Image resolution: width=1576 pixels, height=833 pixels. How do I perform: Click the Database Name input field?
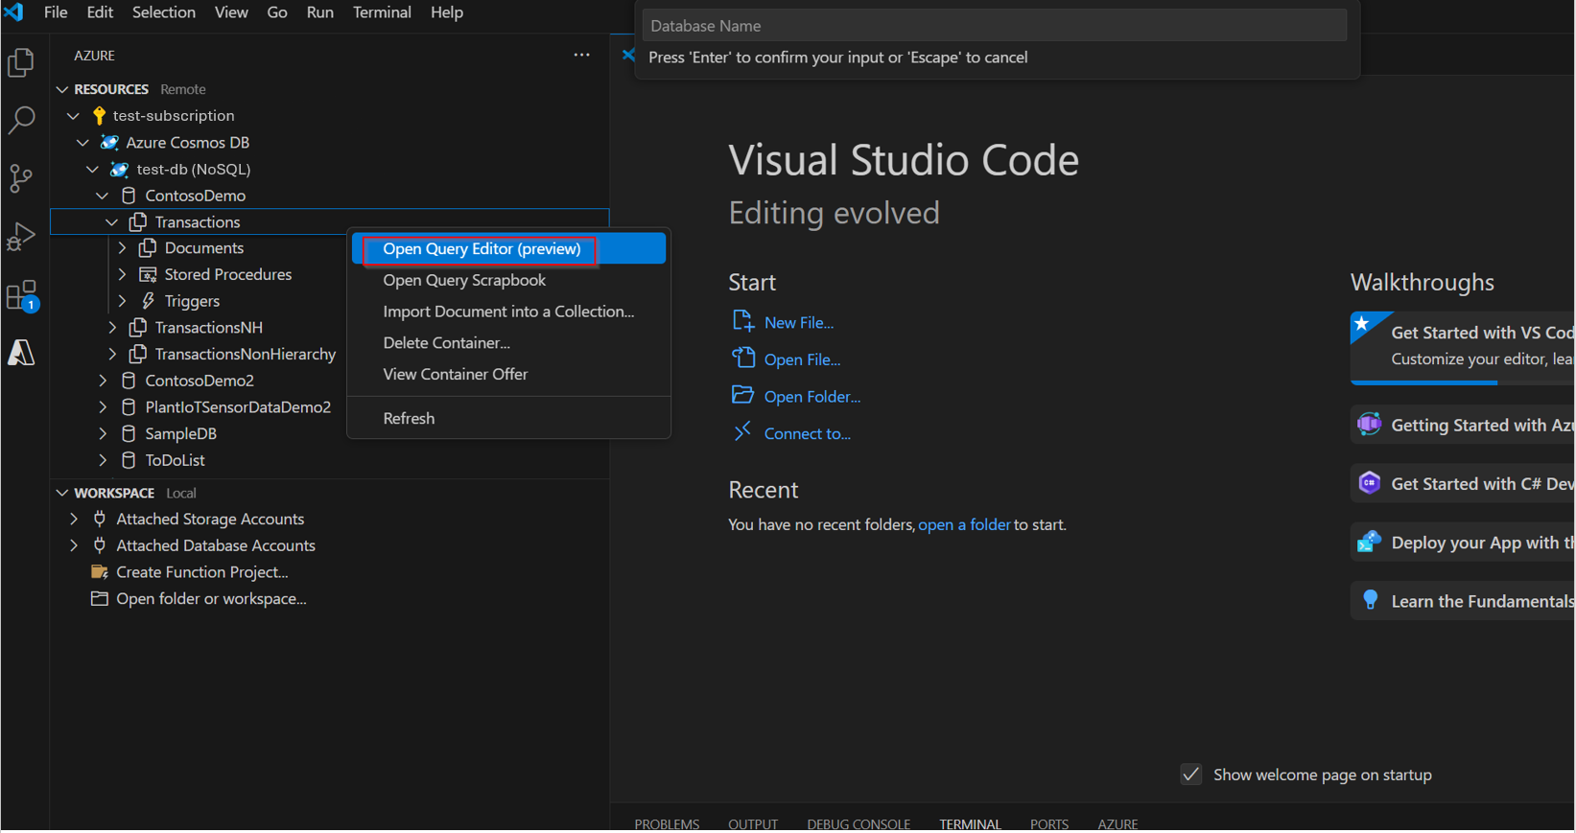pos(994,26)
